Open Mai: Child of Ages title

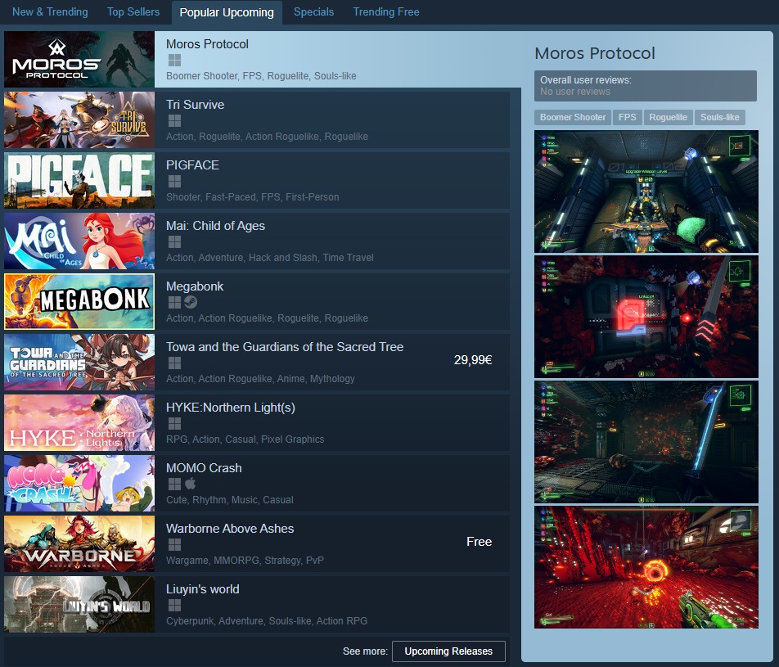tap(216, 226)
